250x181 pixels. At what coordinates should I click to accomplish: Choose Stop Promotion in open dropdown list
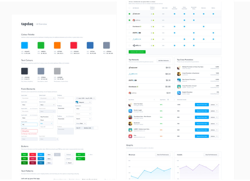coord(46,117)
